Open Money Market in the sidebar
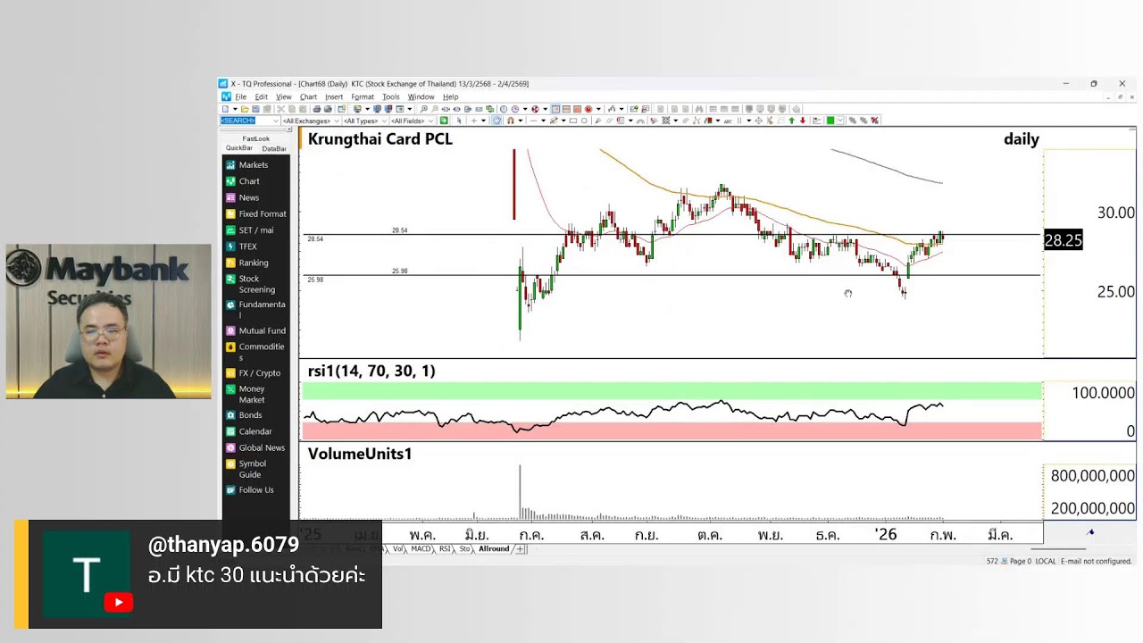Image resolution: width=1143 pixels, height=643 pixels. tap(252, 394)
